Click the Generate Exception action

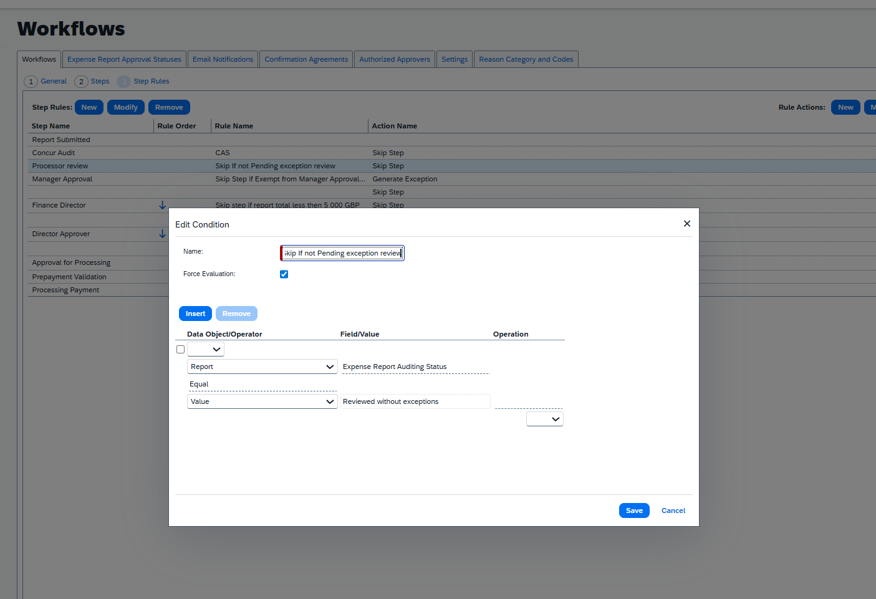[405, 179]
